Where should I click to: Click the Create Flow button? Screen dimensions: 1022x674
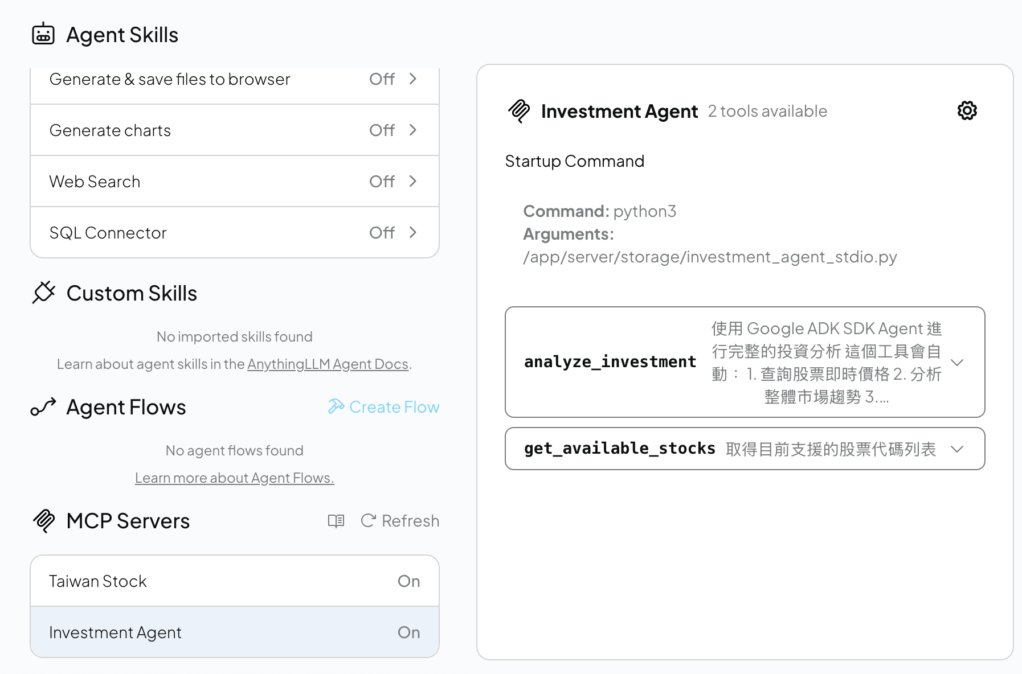[x=394, y=406]
